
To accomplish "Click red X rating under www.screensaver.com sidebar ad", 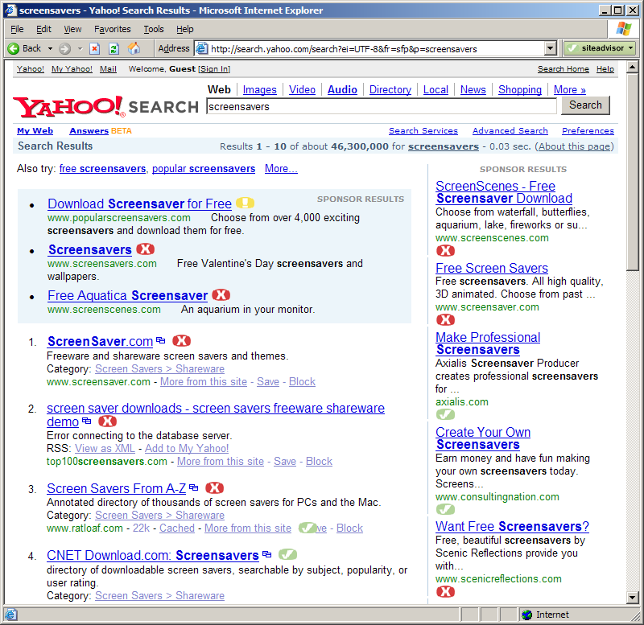I will (445, 319).
